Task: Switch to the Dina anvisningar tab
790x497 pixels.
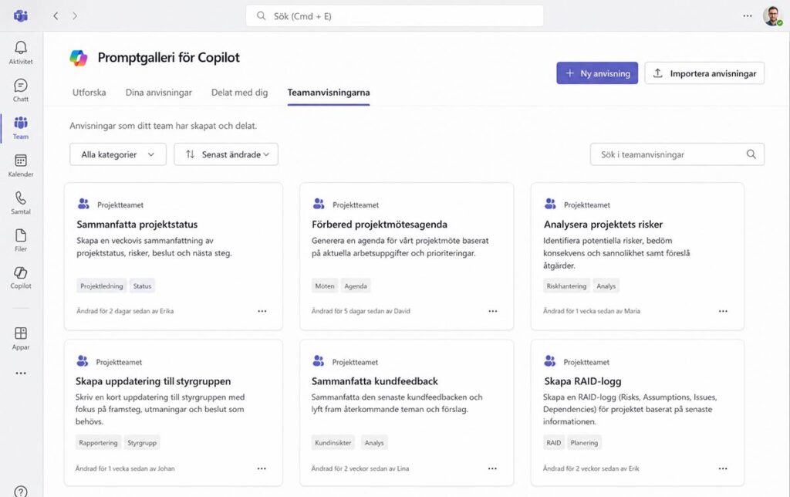Action: coord(159,93)
